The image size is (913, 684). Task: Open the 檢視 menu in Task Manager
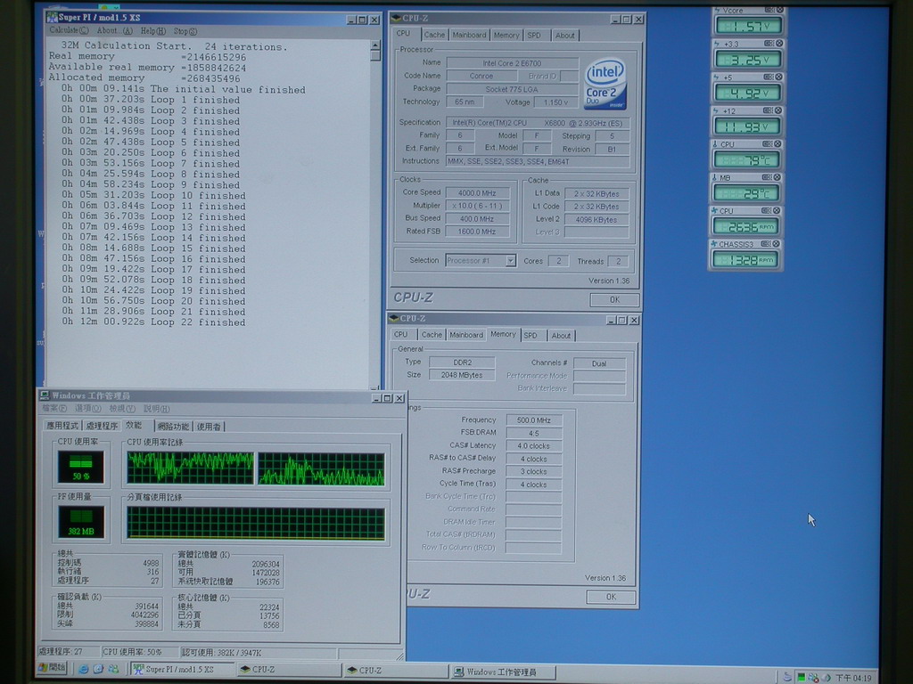click(x=122, y=408)
